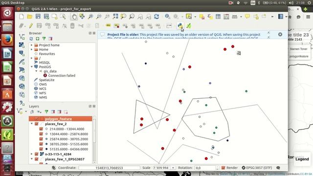Uncheck the places_few_1_EPSG3857 layer
Screen dimensions: 313x176
pyautogui.click(x=37, y=159)
